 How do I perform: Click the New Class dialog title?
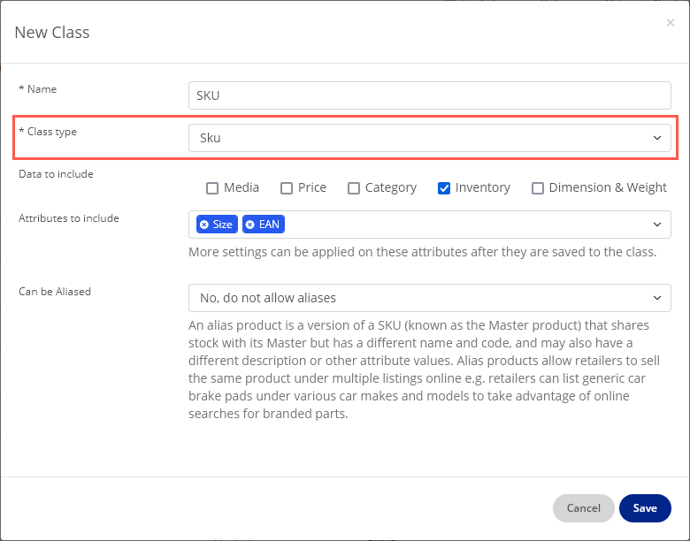[x=52, y=33]
